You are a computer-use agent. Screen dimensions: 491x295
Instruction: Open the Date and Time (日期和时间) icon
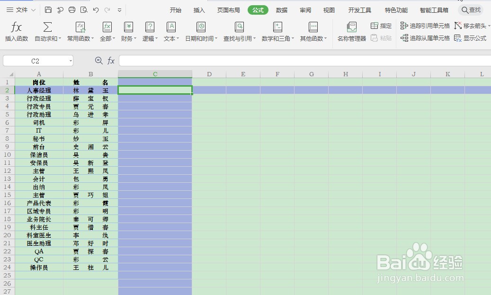[x=201, y=27]
